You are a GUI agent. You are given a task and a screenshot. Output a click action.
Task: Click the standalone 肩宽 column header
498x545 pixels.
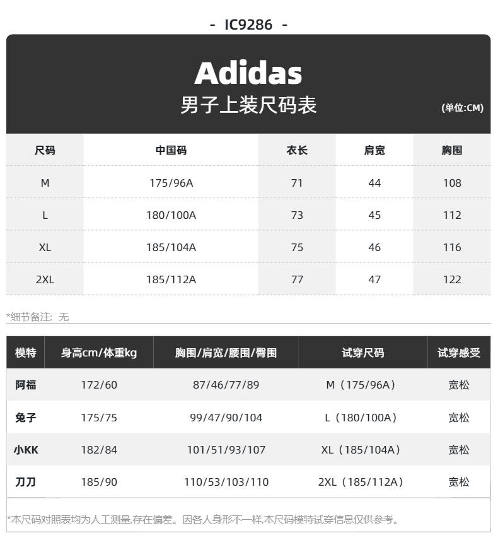[x=374, y=150]
